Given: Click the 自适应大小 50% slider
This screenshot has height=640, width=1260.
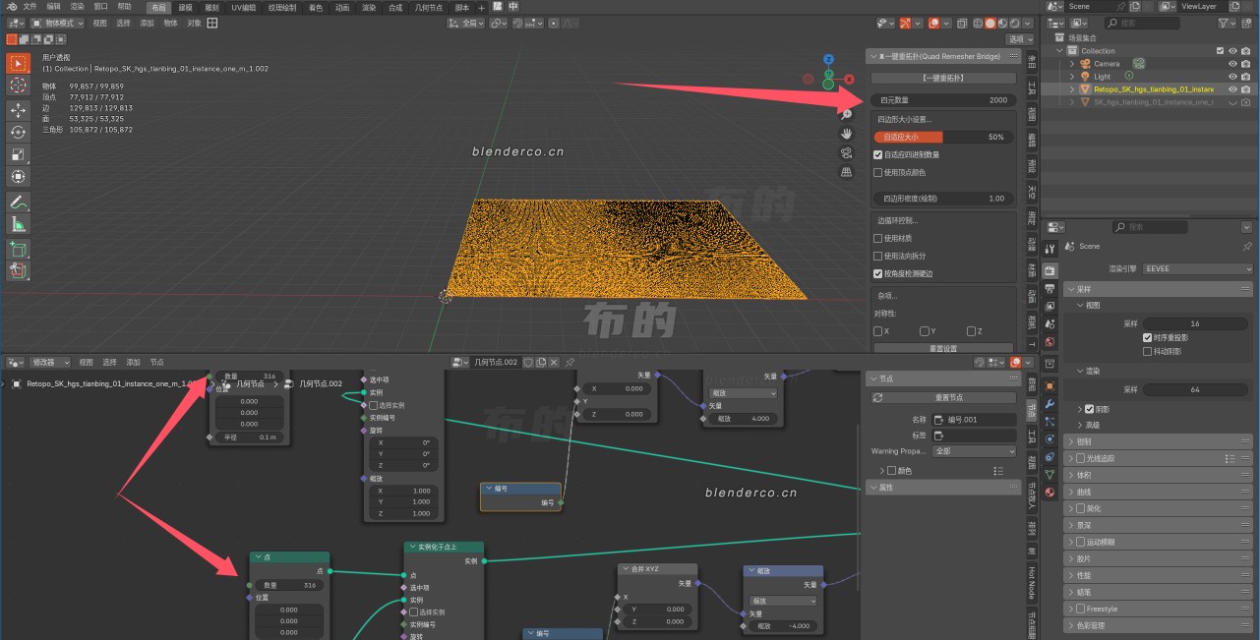Looking at the screenshot, I should tap(943, 137).
